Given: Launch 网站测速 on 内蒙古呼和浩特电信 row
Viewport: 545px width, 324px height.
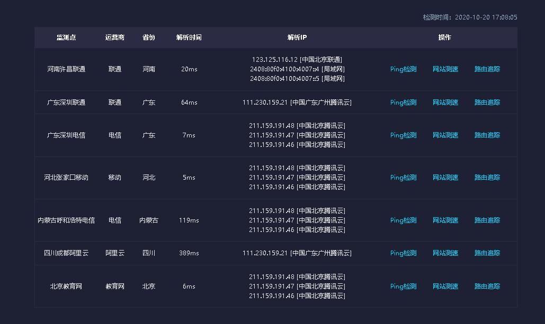Looking at the screenshot, I should [445, 220].
